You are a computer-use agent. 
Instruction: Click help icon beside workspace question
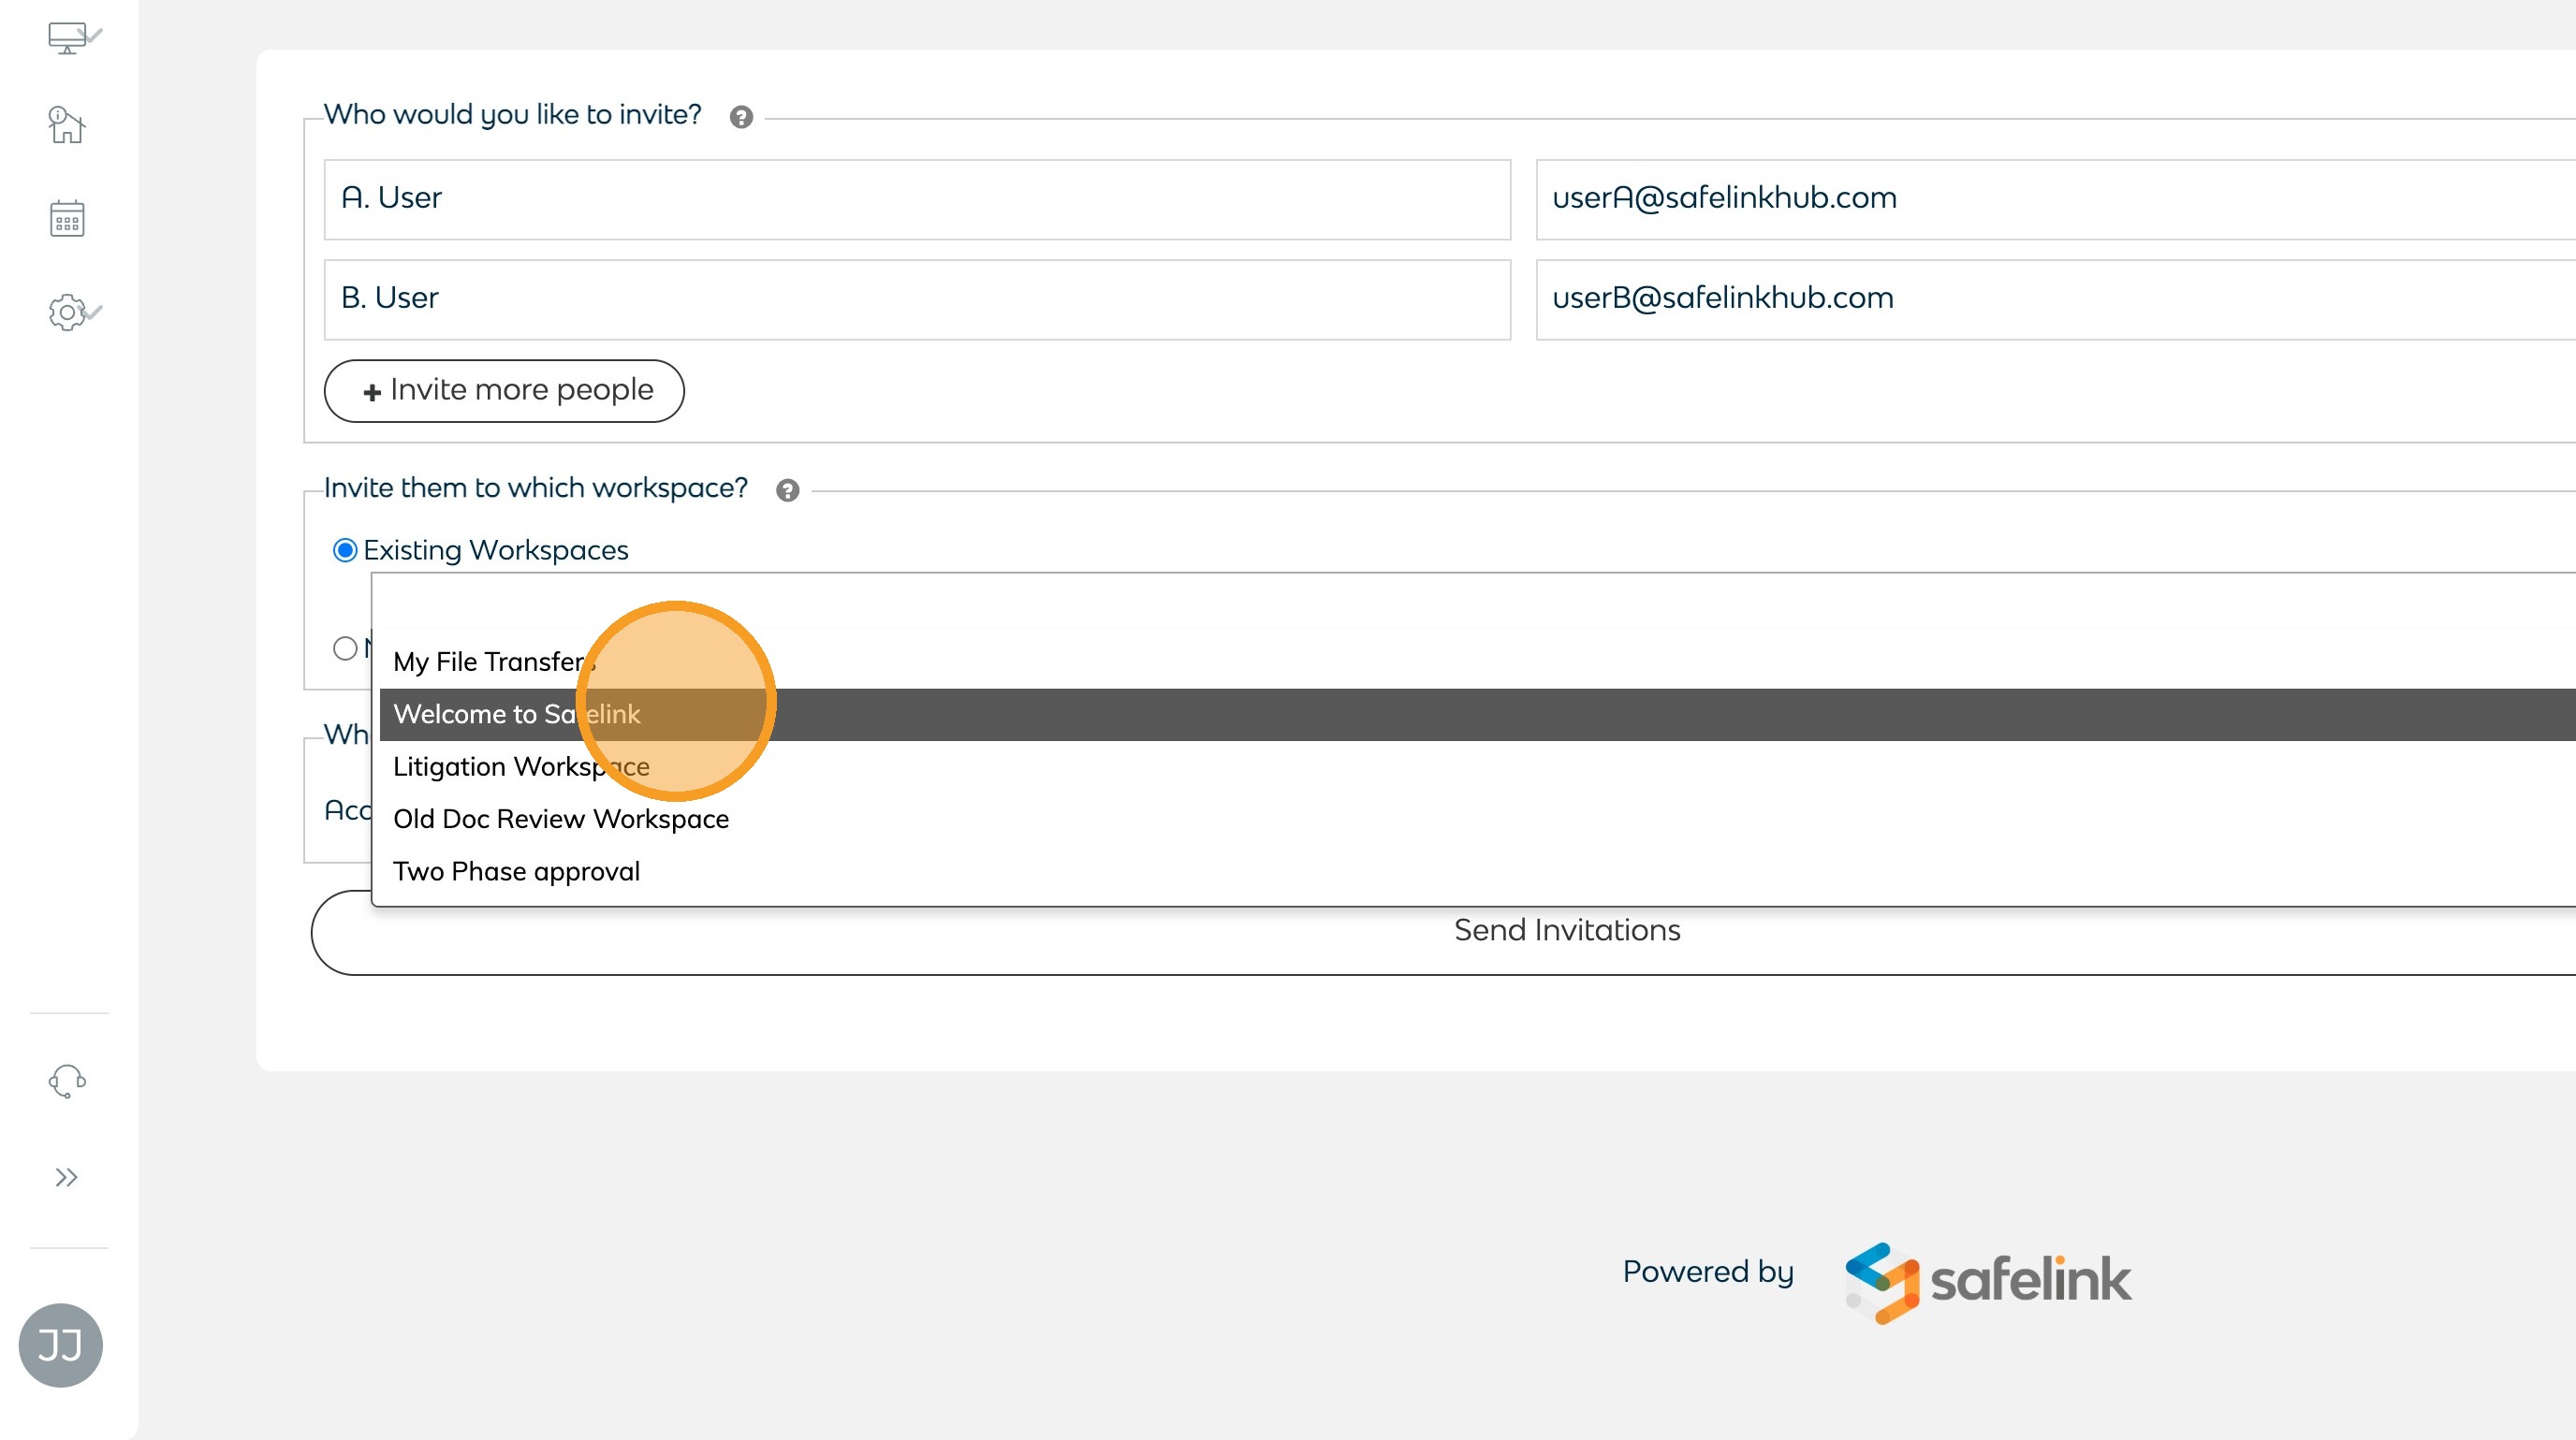click(x=788, y=490)
